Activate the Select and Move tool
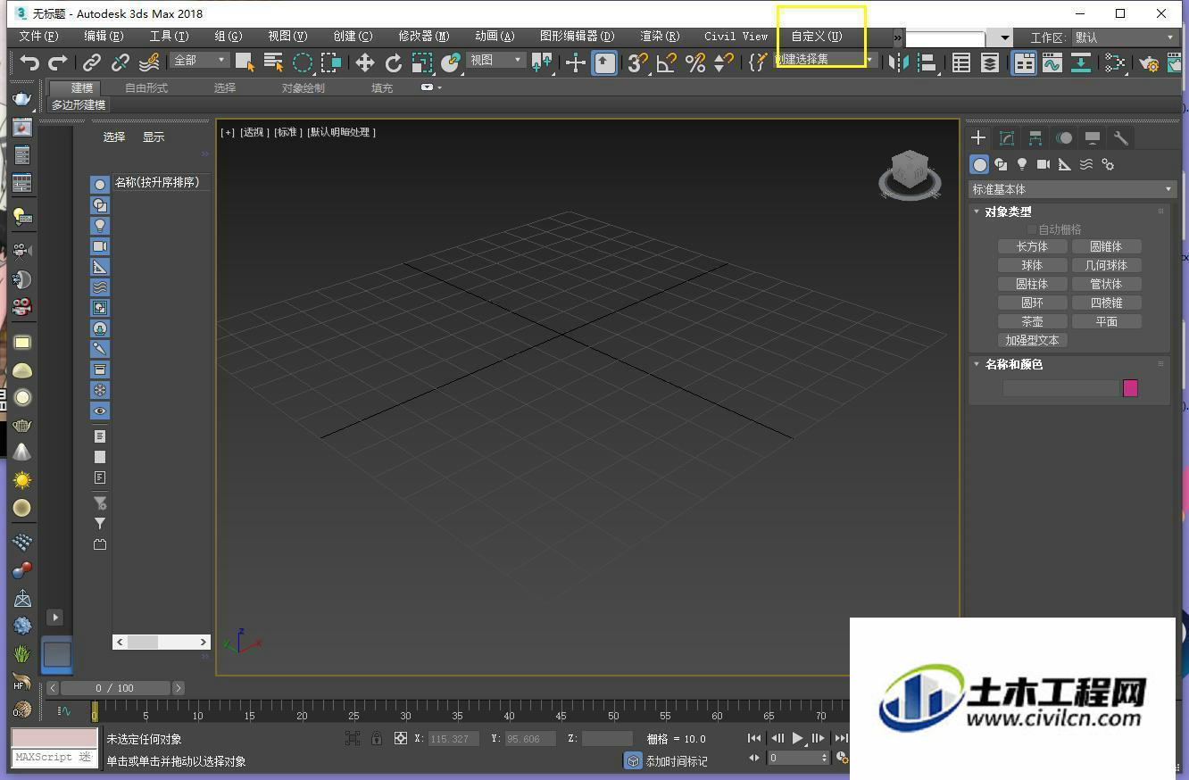The image size is (1189, 780). 365,62
